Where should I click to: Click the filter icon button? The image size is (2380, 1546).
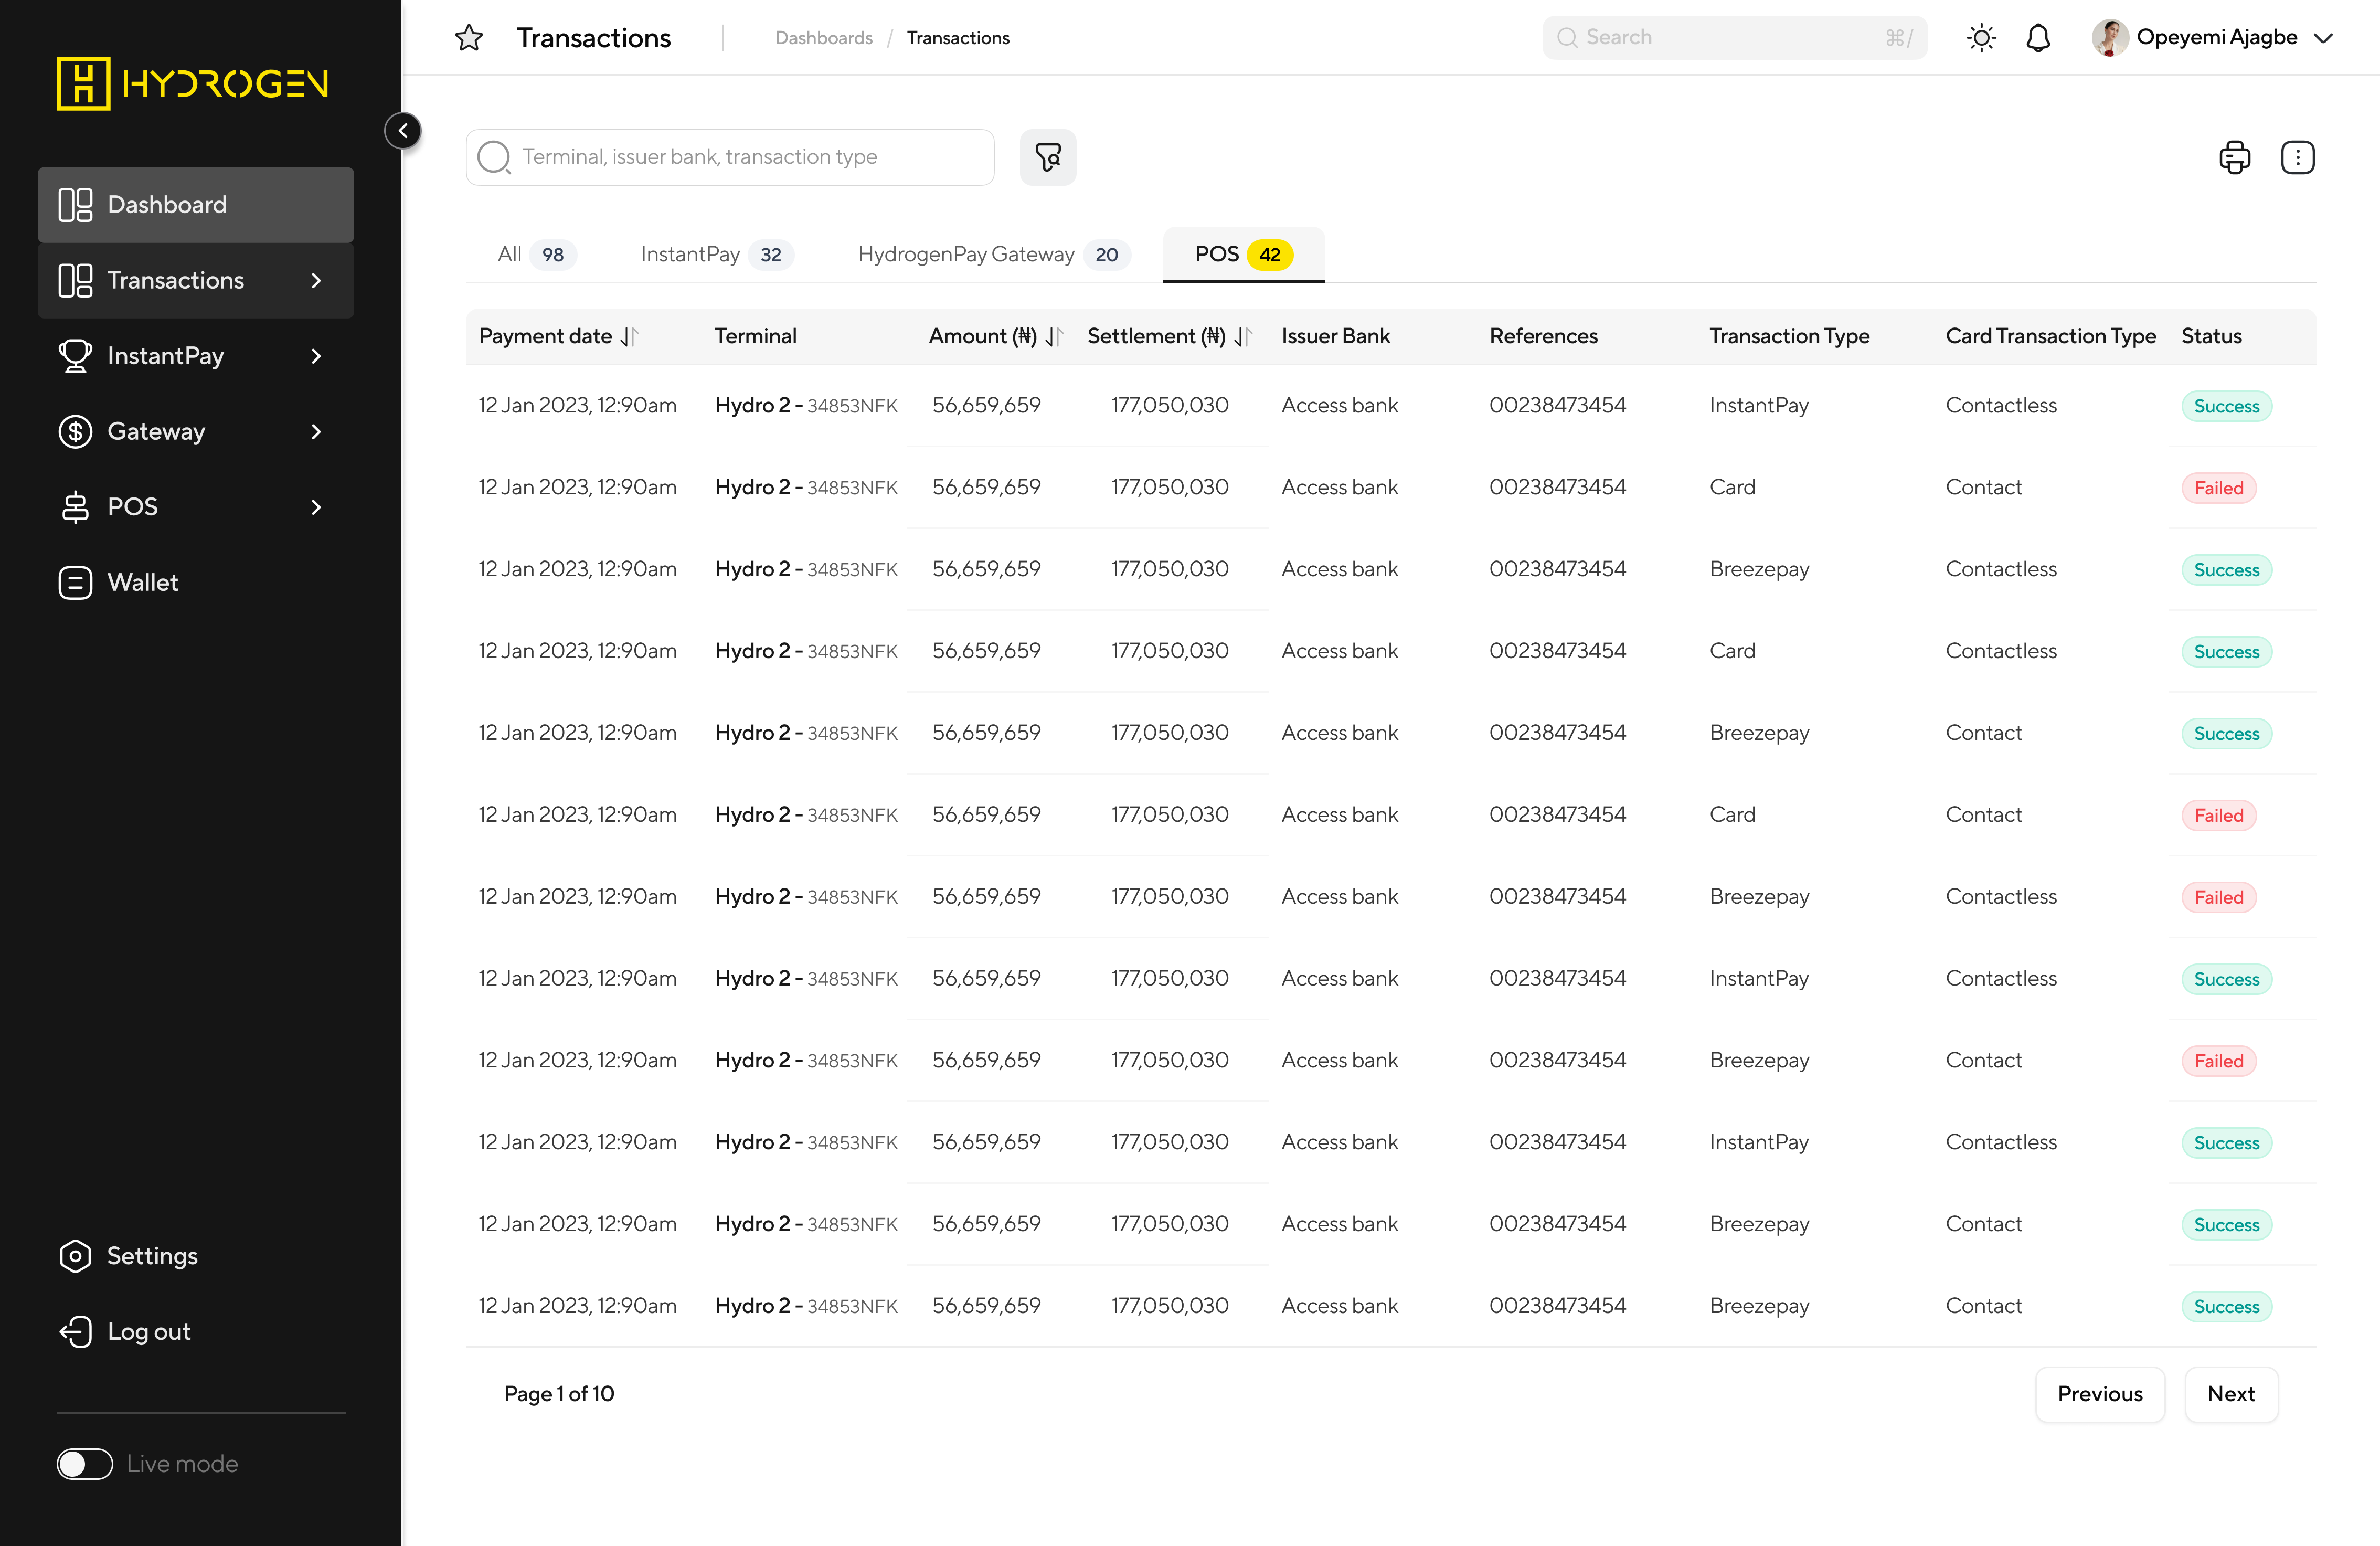pos(1047,157)
